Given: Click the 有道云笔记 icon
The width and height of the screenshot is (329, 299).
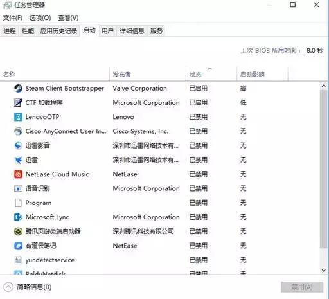Looking at the screenshot, I should (x=18, y=246).
